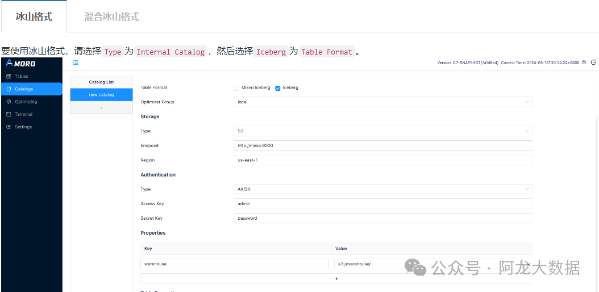Focus the Endpoint field http://minio:9000

coord(383,145)
